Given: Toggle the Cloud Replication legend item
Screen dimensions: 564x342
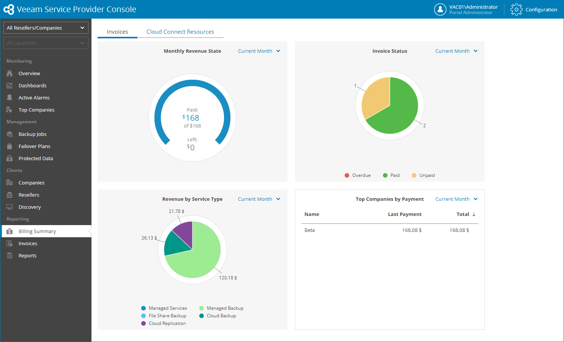Looking at the screenshot, I should 164,323.
